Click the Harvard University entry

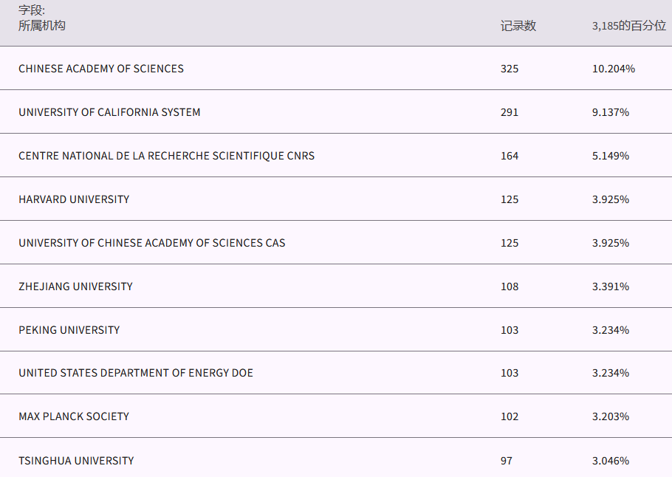[x=74, y=199]
